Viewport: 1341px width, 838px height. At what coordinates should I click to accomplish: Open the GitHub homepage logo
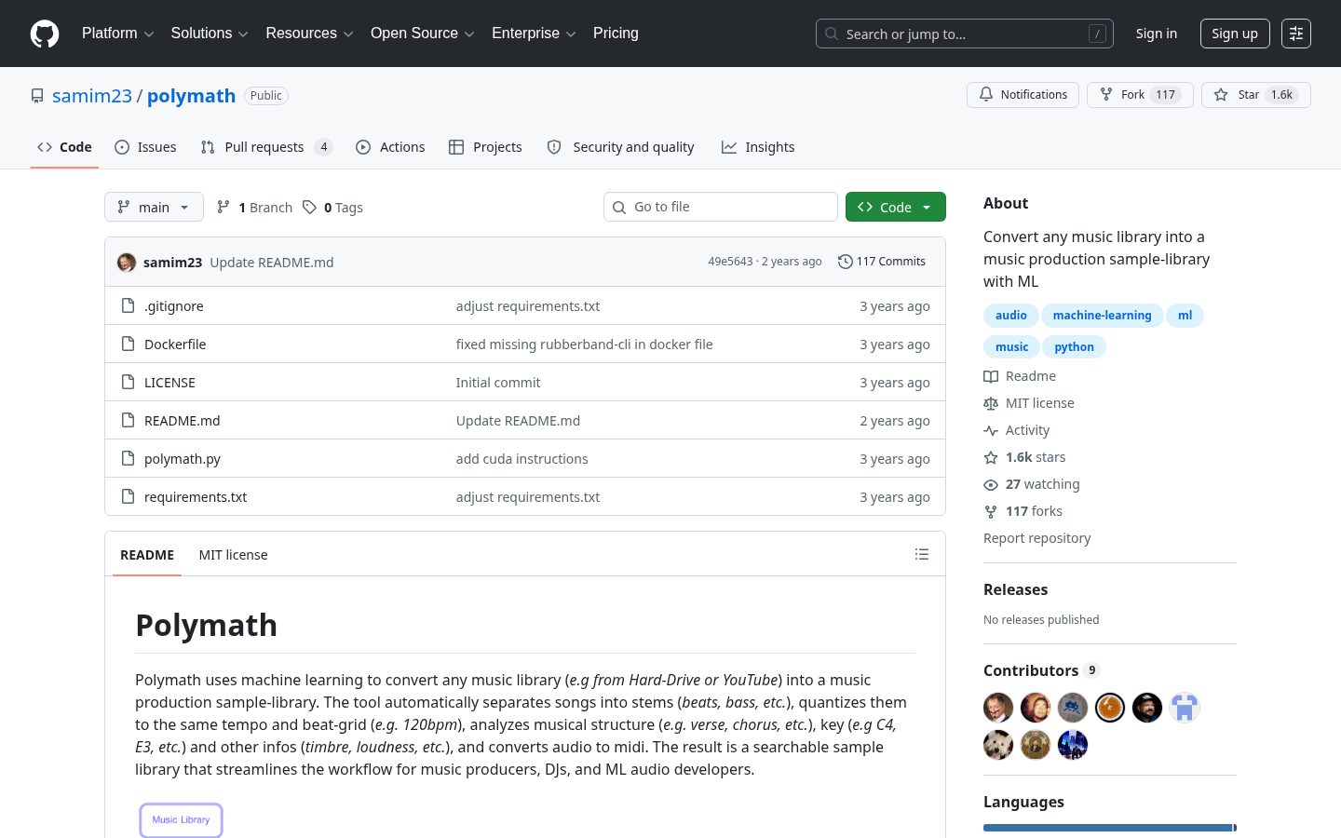pyautogui.click(x=45, y=34)
